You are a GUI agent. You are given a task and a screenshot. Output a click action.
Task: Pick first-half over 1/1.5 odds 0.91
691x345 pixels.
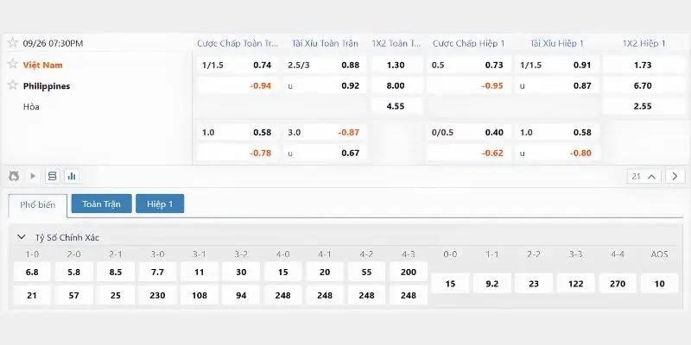557,66
